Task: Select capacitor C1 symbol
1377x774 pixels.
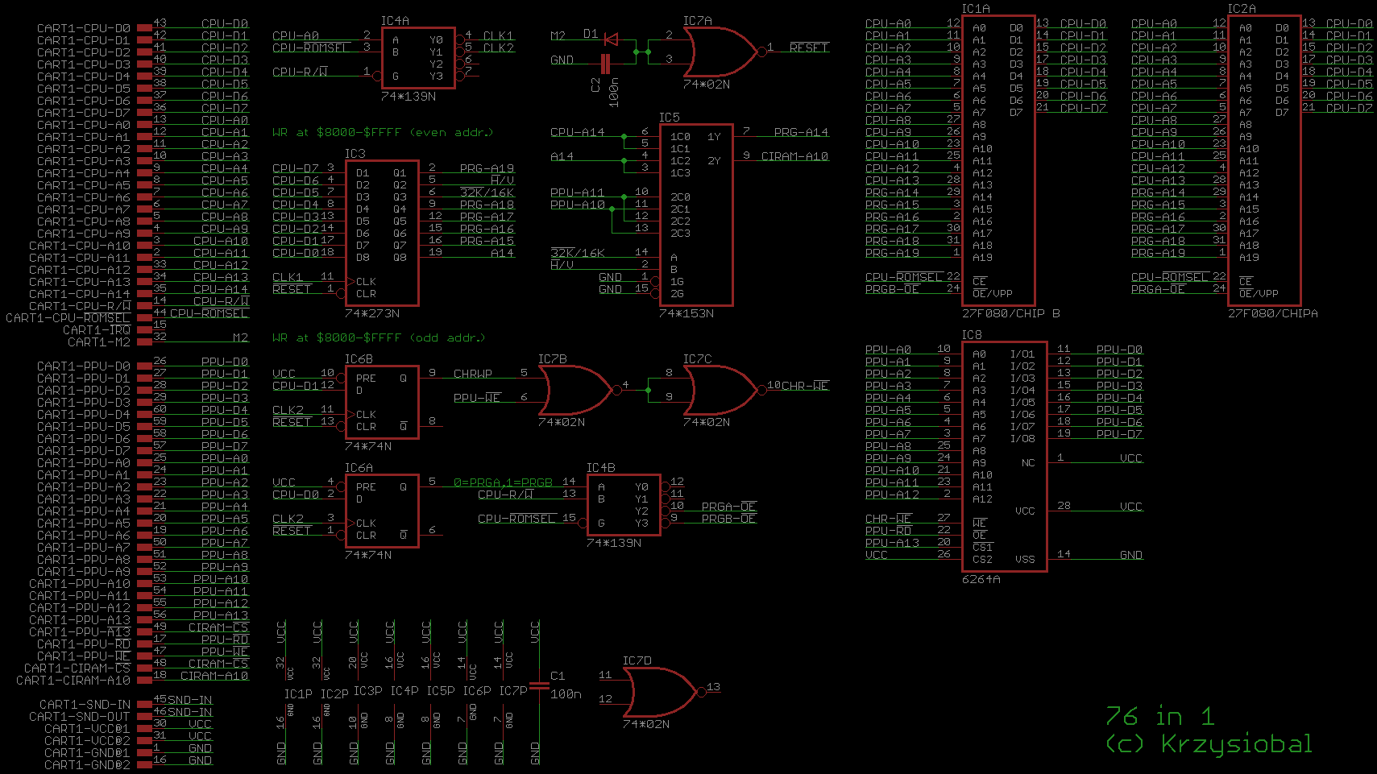Action: [539, 686]
